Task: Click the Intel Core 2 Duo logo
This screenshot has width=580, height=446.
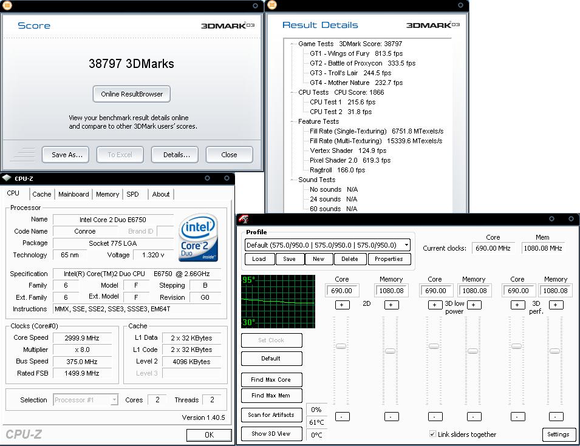Action: [198, 238]
